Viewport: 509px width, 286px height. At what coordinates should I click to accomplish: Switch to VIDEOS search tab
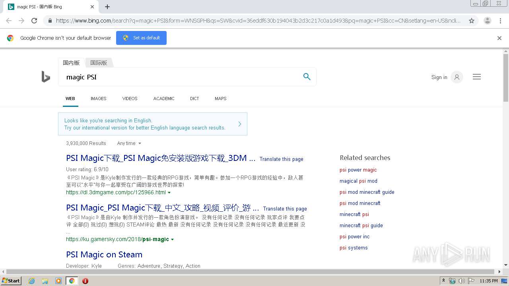130,99
